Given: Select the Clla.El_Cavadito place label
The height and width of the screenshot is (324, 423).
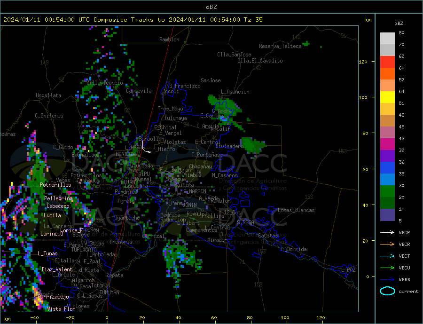Looking at the screenshot, I should [x=260, y=61].
